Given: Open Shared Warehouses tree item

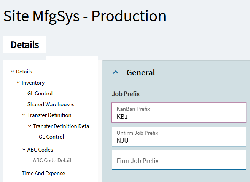Looking at the screenshot, I should point(51,104).
